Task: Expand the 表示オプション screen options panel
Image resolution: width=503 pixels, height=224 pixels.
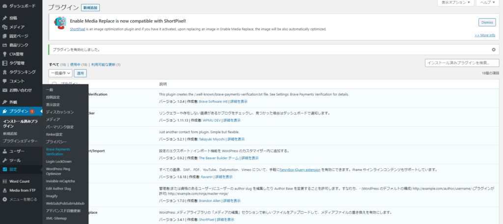Action: click(455, 3)
